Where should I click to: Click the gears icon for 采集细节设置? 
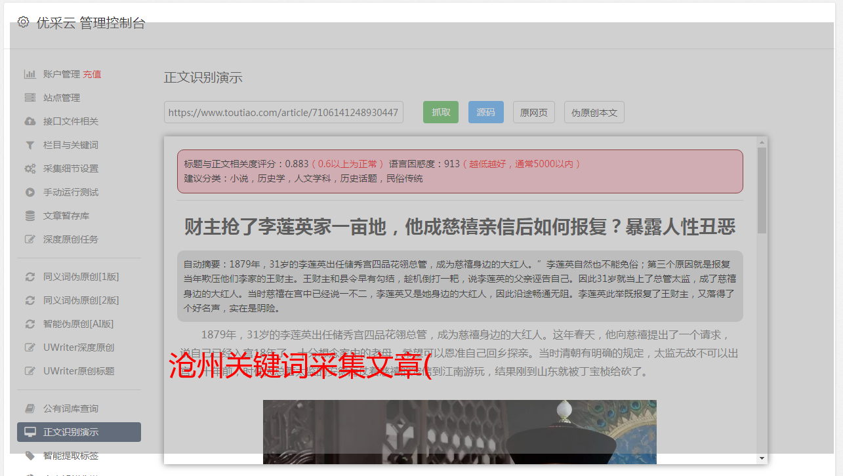pyautogui.click(x=30, y=169)
